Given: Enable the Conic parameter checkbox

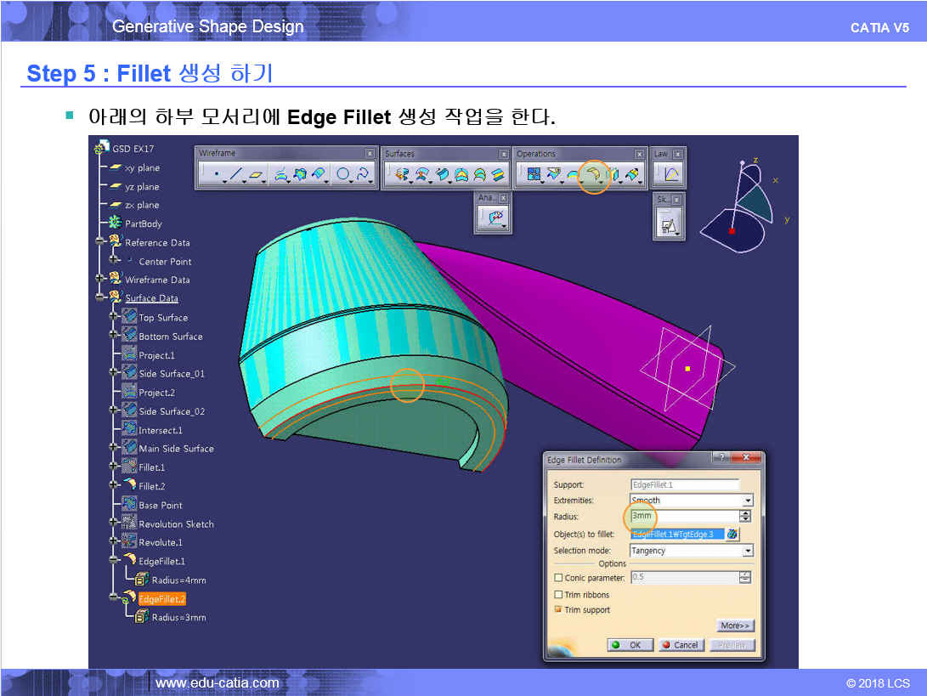Looking at the screenshot, I should click(558, 578).
